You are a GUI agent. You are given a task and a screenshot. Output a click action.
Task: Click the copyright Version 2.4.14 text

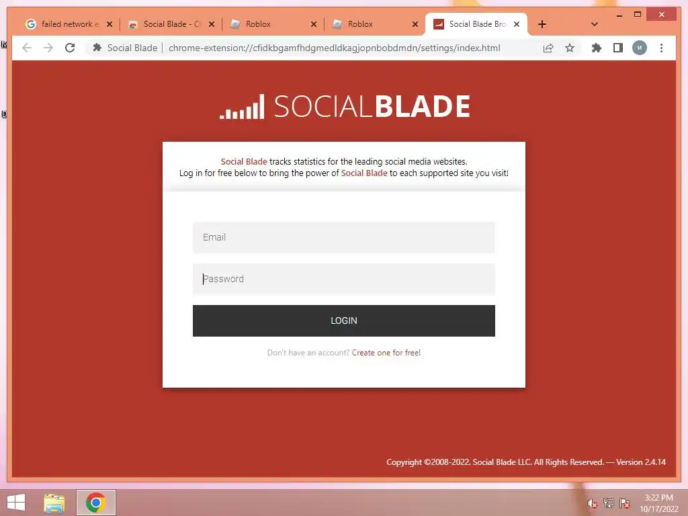click(x=525, y=462)
